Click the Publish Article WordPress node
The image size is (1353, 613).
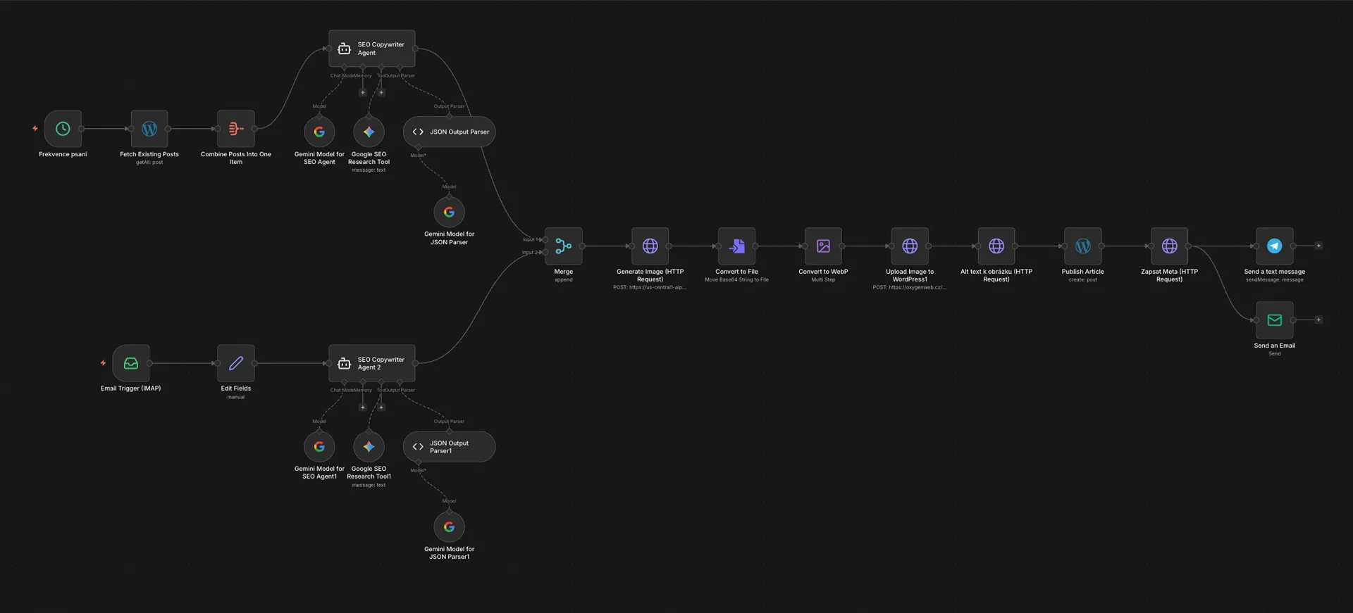pos(1082,246)
